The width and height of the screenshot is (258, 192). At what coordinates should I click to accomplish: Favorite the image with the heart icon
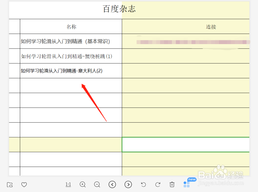pyautogui.click(x=24, y=185)
